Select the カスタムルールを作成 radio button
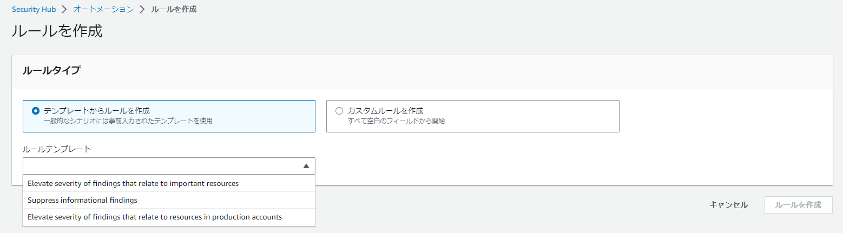 [339, 111]
